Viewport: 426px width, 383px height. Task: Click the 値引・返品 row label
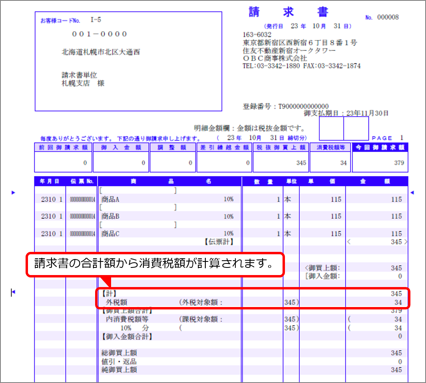tap(119, 361)
